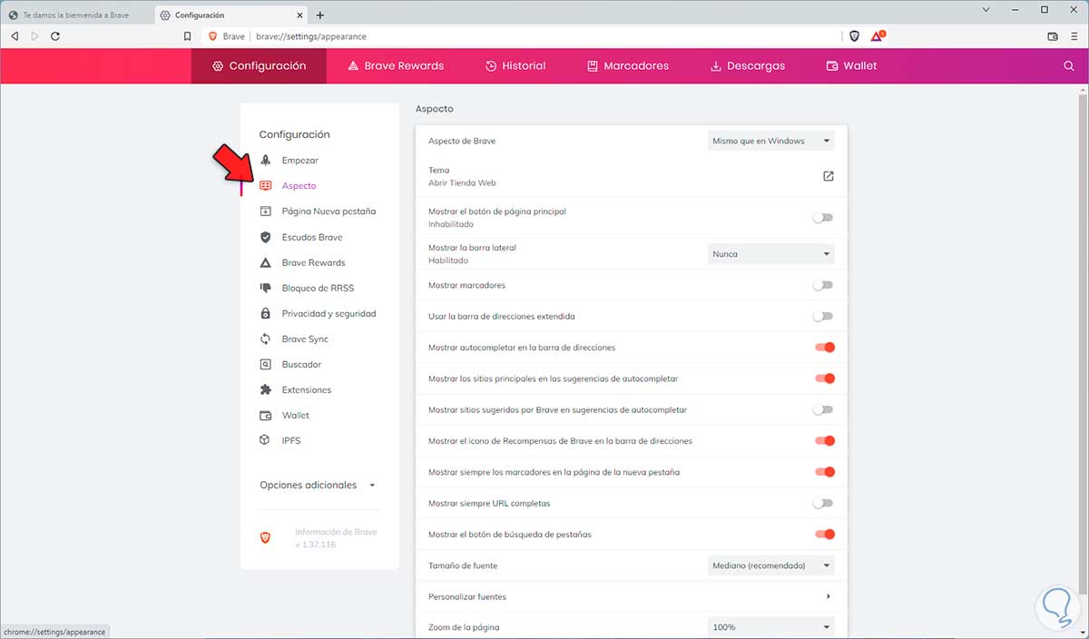This screenshot has height=639, width=1089.
Task: Open Buscador settings section
Action: (301, 364)
